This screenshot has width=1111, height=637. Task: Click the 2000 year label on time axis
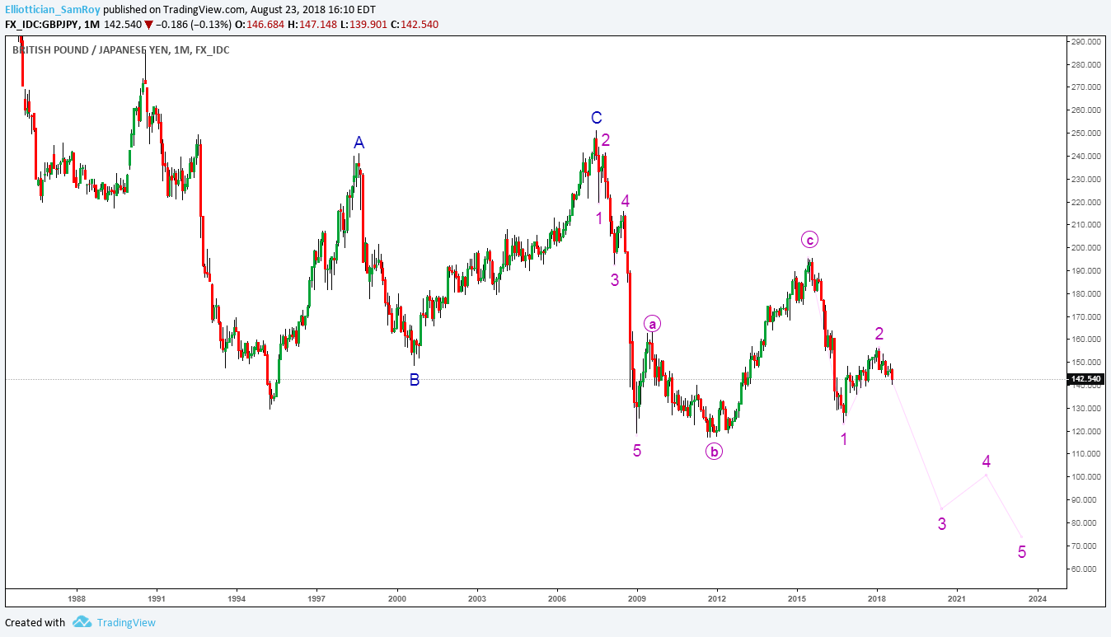click(x=397, y=598)
